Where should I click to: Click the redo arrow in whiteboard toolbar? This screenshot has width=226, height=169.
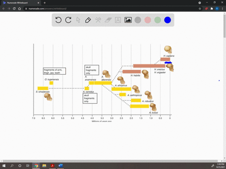(68, 20)
